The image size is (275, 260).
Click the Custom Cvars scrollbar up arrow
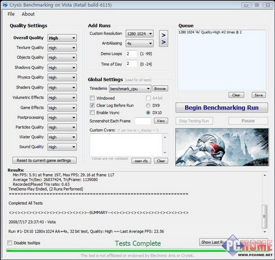pyautogui.click(x=165, y=137)
